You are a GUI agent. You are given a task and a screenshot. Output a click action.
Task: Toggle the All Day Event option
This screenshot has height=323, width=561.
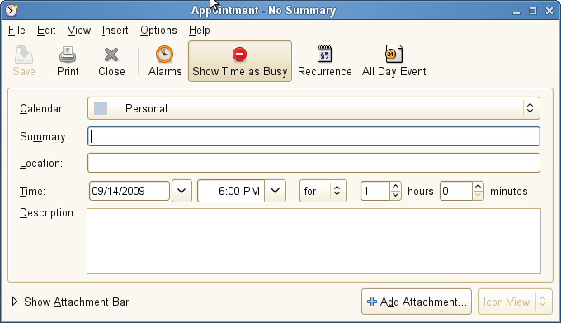pos(394,61)
